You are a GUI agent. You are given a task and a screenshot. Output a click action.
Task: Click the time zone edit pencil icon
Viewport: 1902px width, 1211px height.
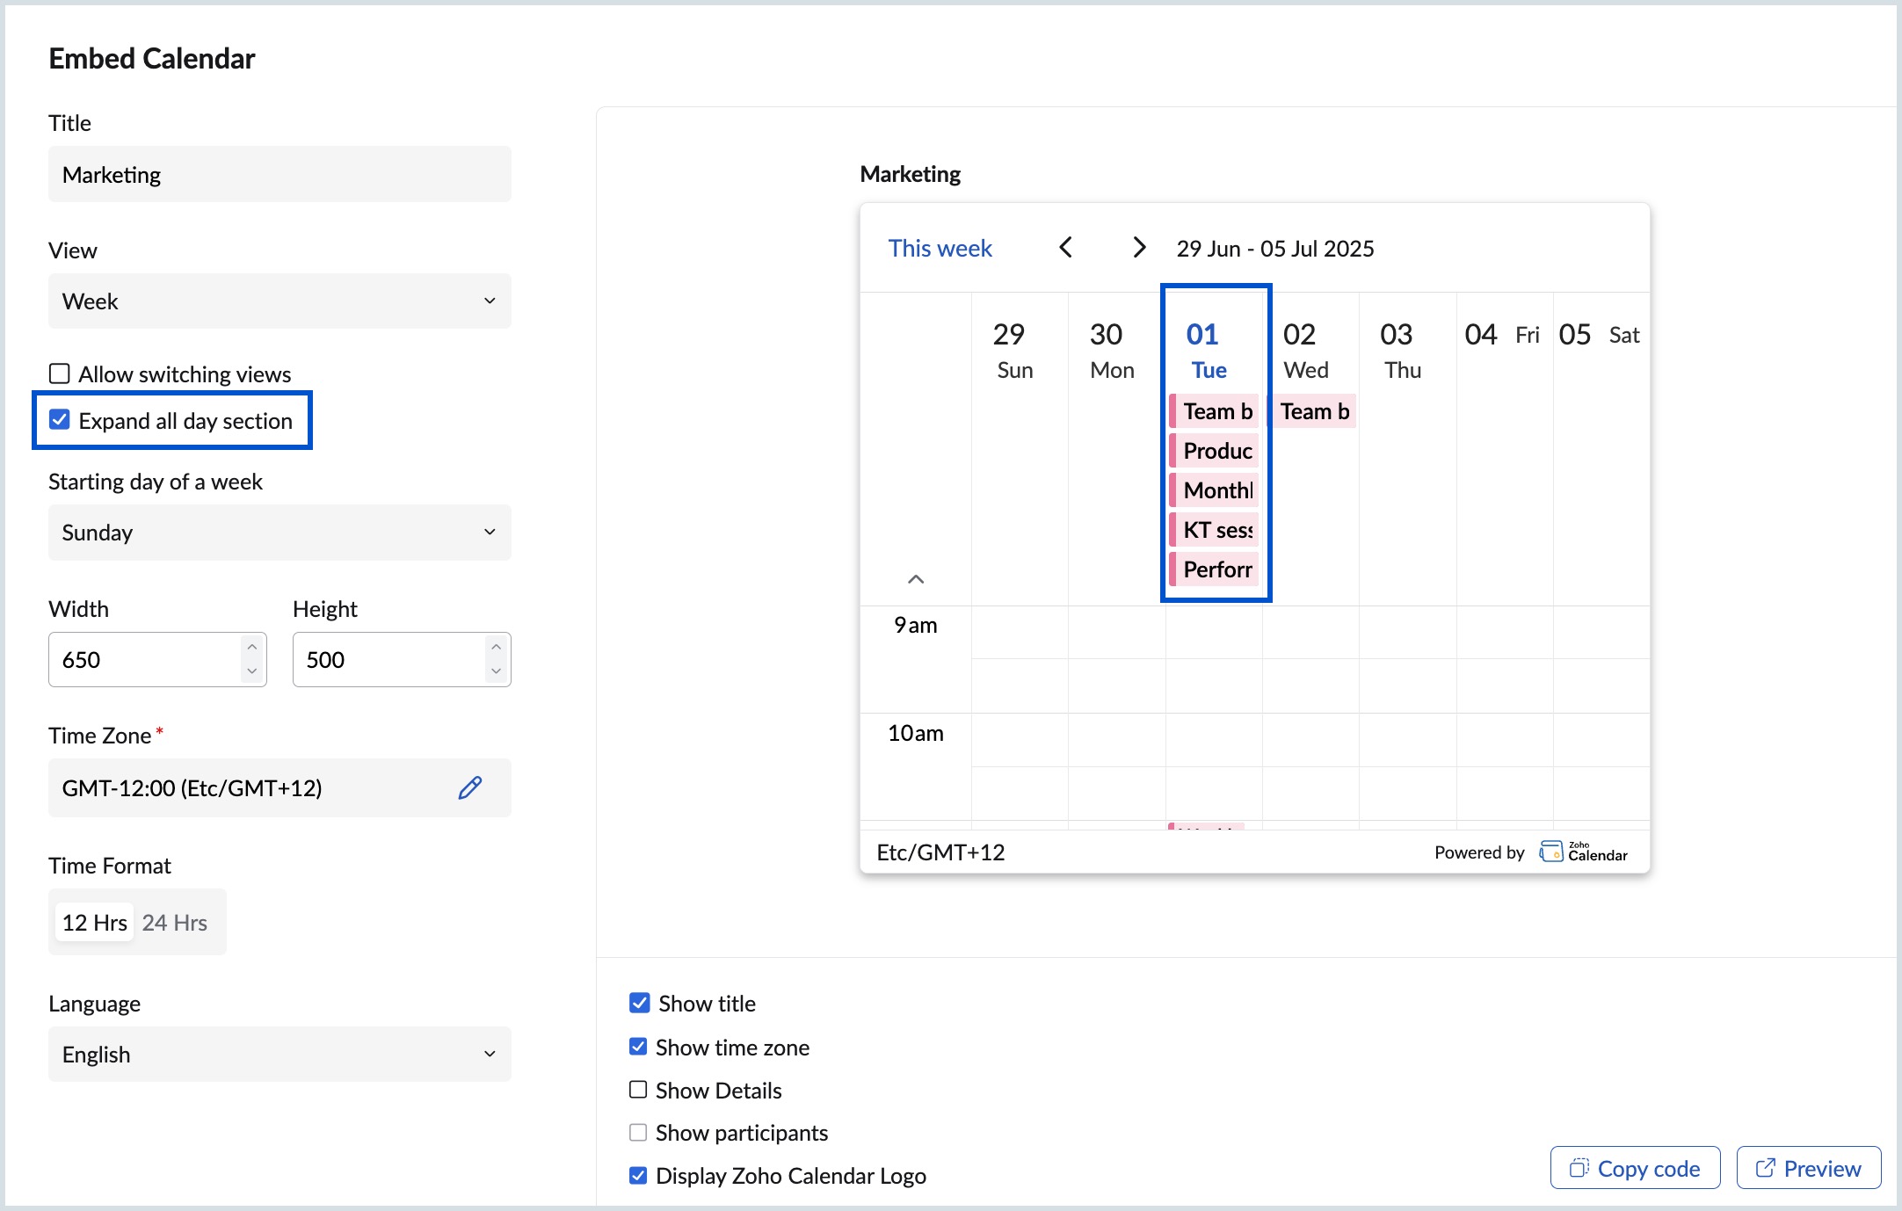(x=470, y=787)
